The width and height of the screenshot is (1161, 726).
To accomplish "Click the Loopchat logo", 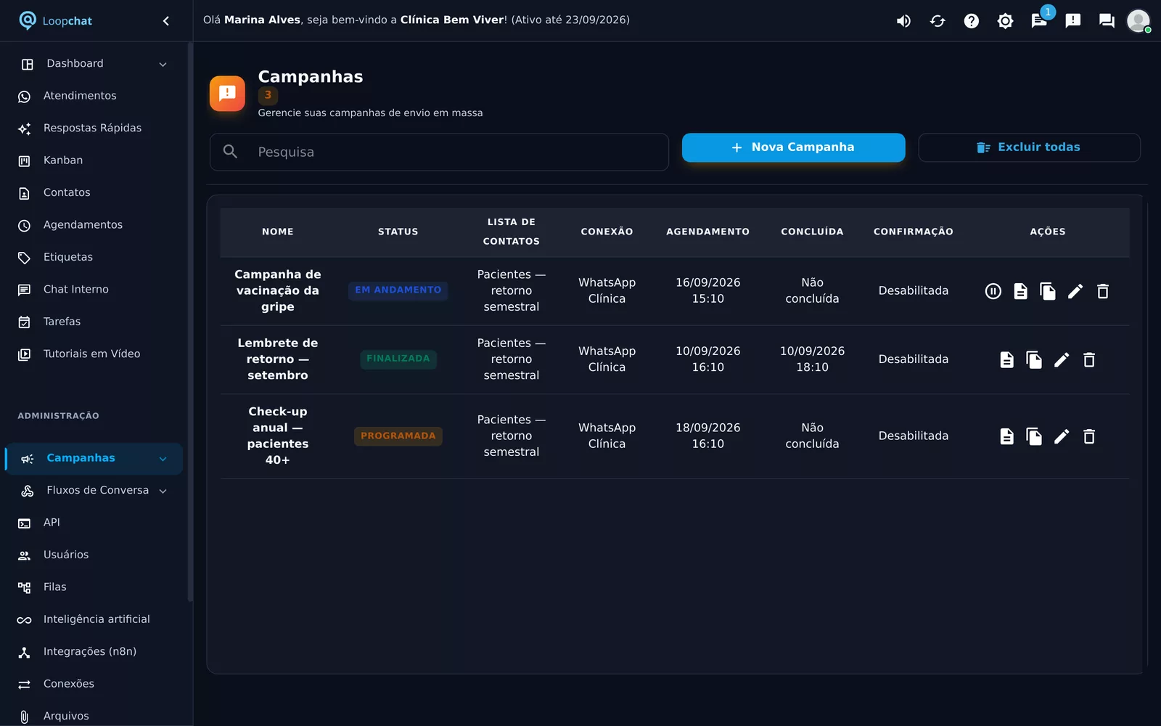I will pyautogui.click(x=56, y=20).
